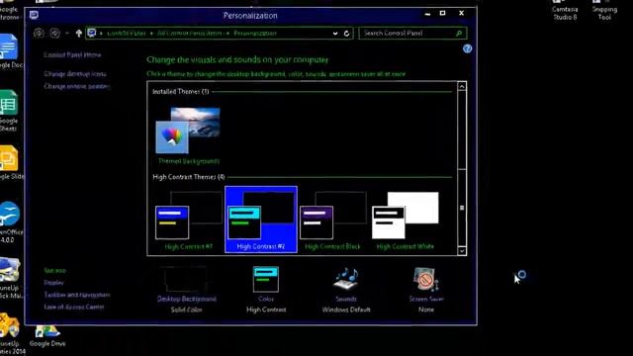The image size is (633, 356).
Task: Open TuneUp Utilities 2014 desktop icon
Action: tap(10, 334)
